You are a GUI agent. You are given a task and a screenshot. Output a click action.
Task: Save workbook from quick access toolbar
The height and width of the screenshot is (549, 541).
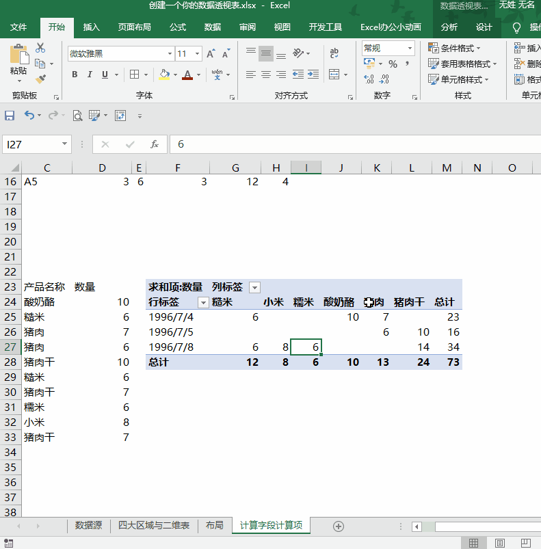pos(10,116)
